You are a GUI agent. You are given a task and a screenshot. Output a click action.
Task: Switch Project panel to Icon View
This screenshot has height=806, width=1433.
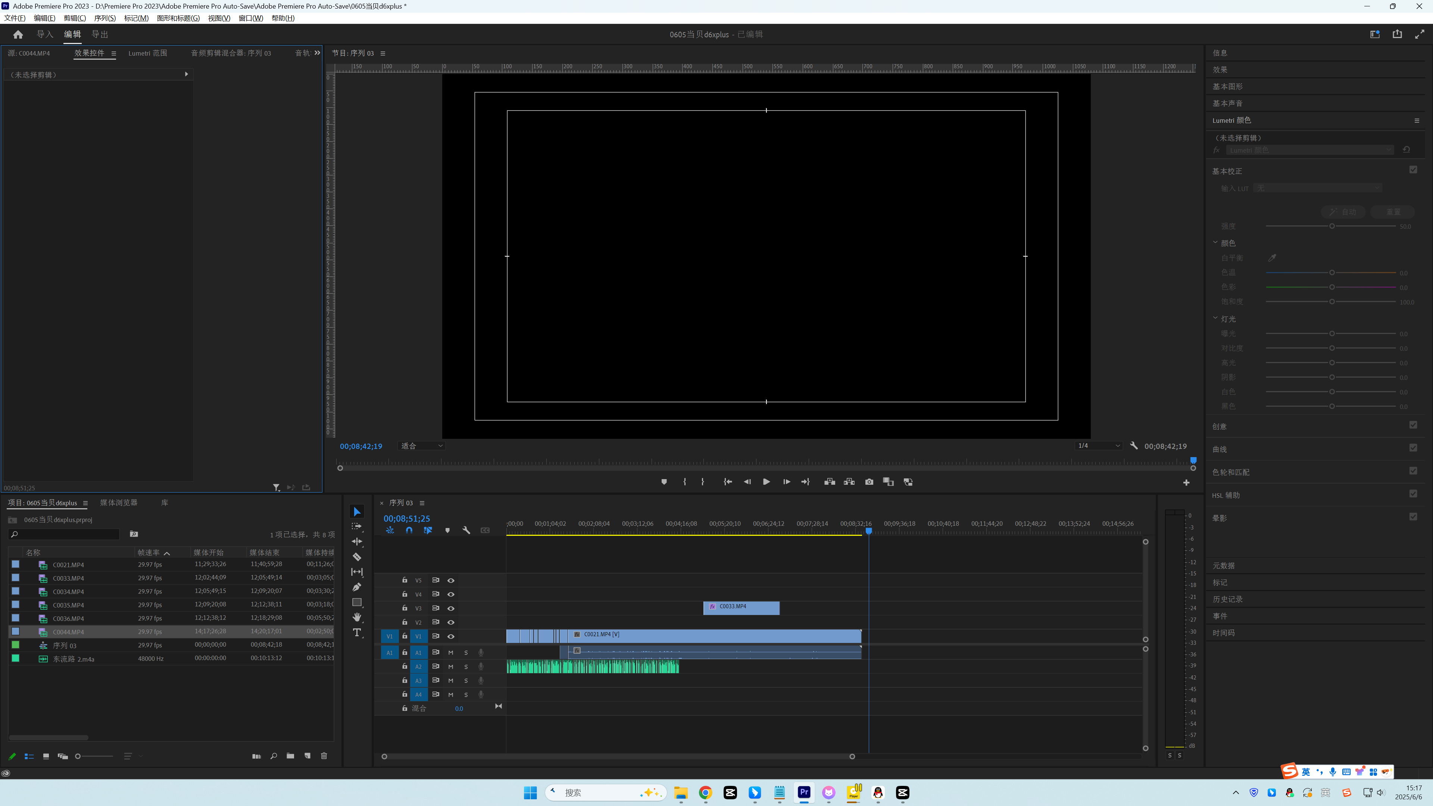46,756
